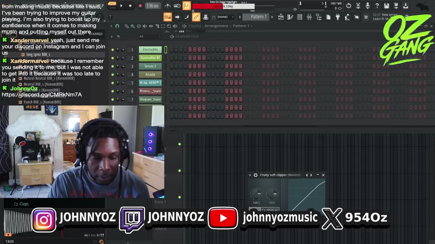This screenshot has width=435, height=244.
Task: Mute the ElectraX64 channel green LED
Action: [112, 50]
